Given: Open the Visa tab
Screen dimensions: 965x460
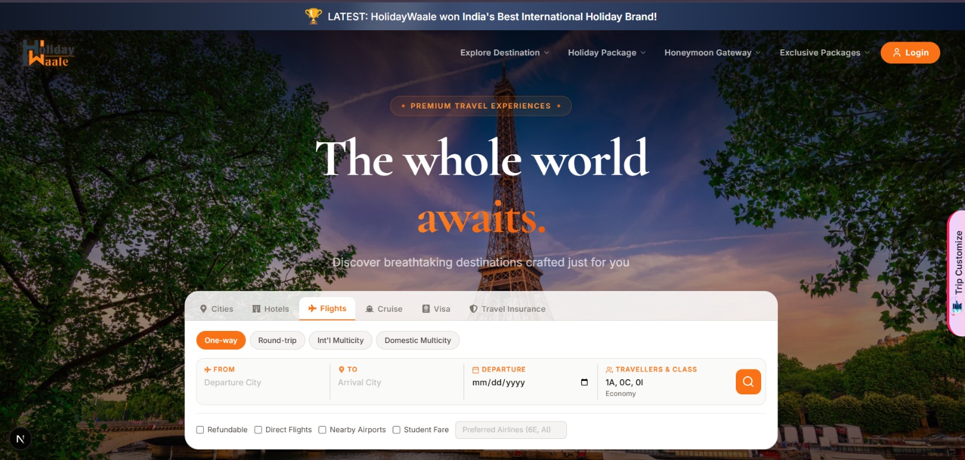Looking at the screenshot, I should [436, 309].
